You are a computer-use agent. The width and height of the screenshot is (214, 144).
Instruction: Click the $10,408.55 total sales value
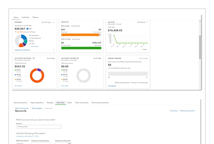tap(115, 30)
